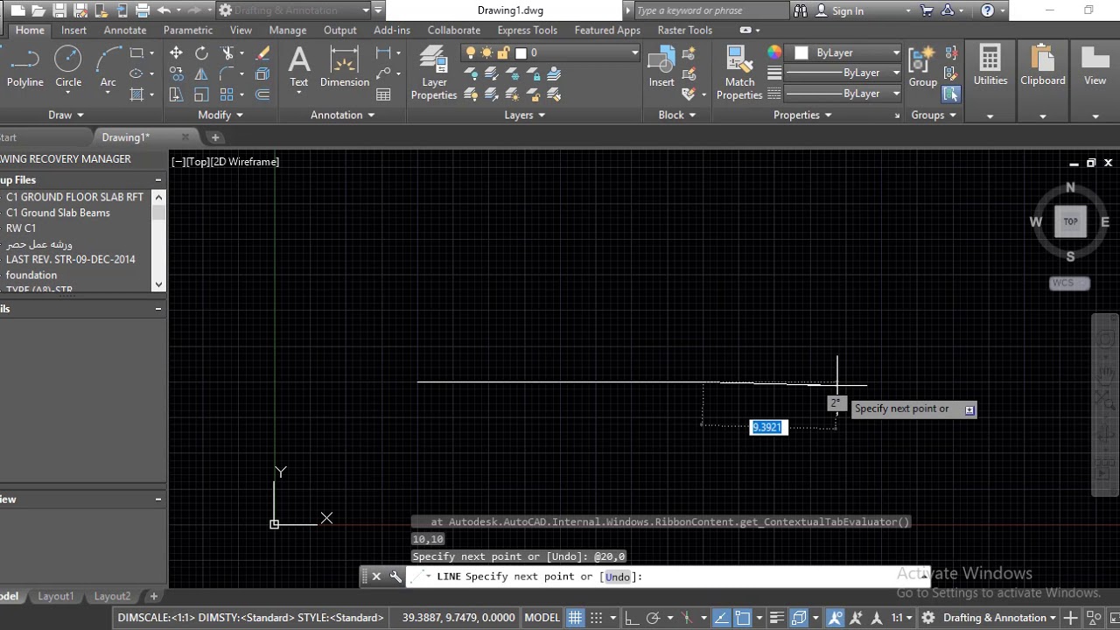Click the Rectangular Array tool icon
1120x630 pixels.
point(227,94)
